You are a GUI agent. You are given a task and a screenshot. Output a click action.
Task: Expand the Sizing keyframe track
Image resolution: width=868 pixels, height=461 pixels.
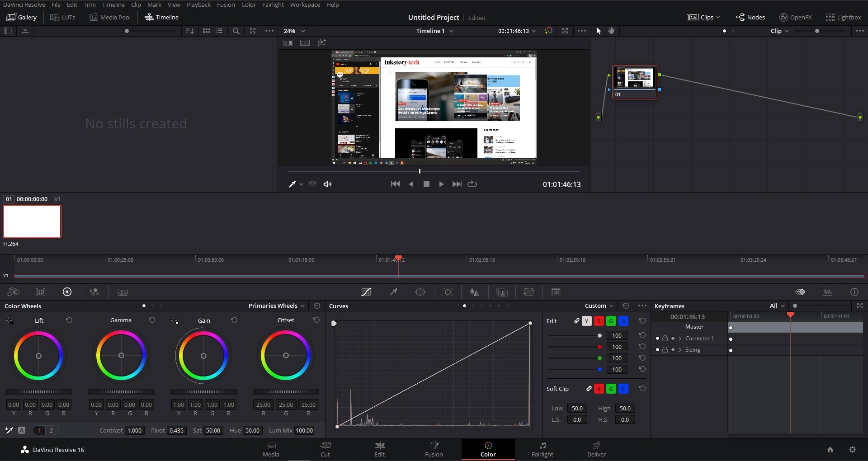tap(680, 350)
